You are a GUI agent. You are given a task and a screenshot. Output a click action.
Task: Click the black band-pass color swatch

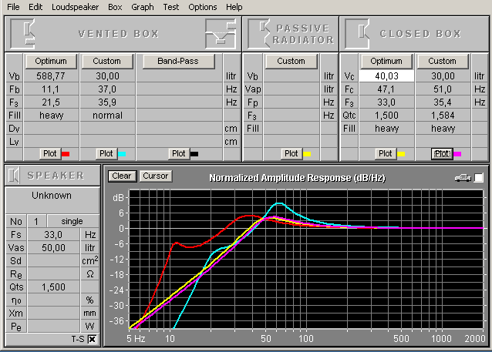coord(194,154)
